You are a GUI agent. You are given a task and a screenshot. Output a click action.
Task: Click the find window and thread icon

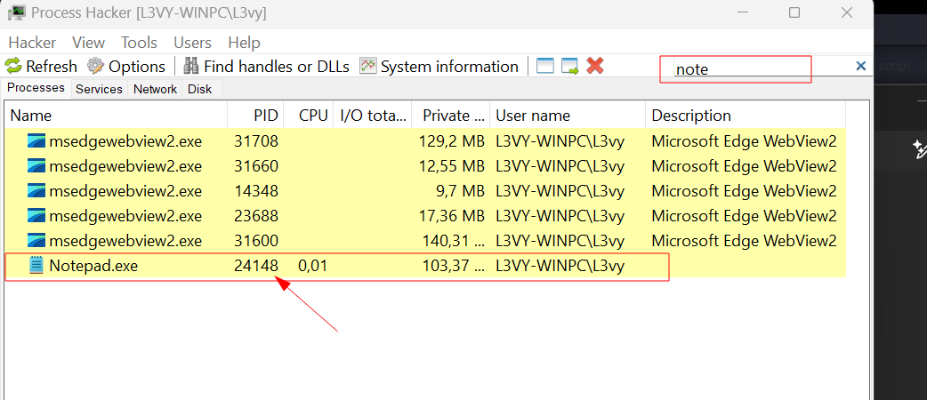pyautogui.click(x=570, y=66)
